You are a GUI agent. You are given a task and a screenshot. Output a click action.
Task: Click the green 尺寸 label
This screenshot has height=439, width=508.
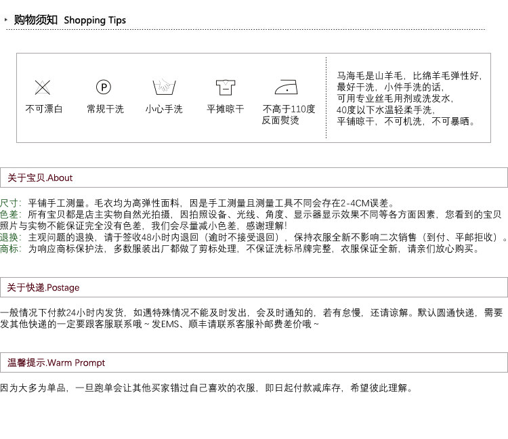10,203
